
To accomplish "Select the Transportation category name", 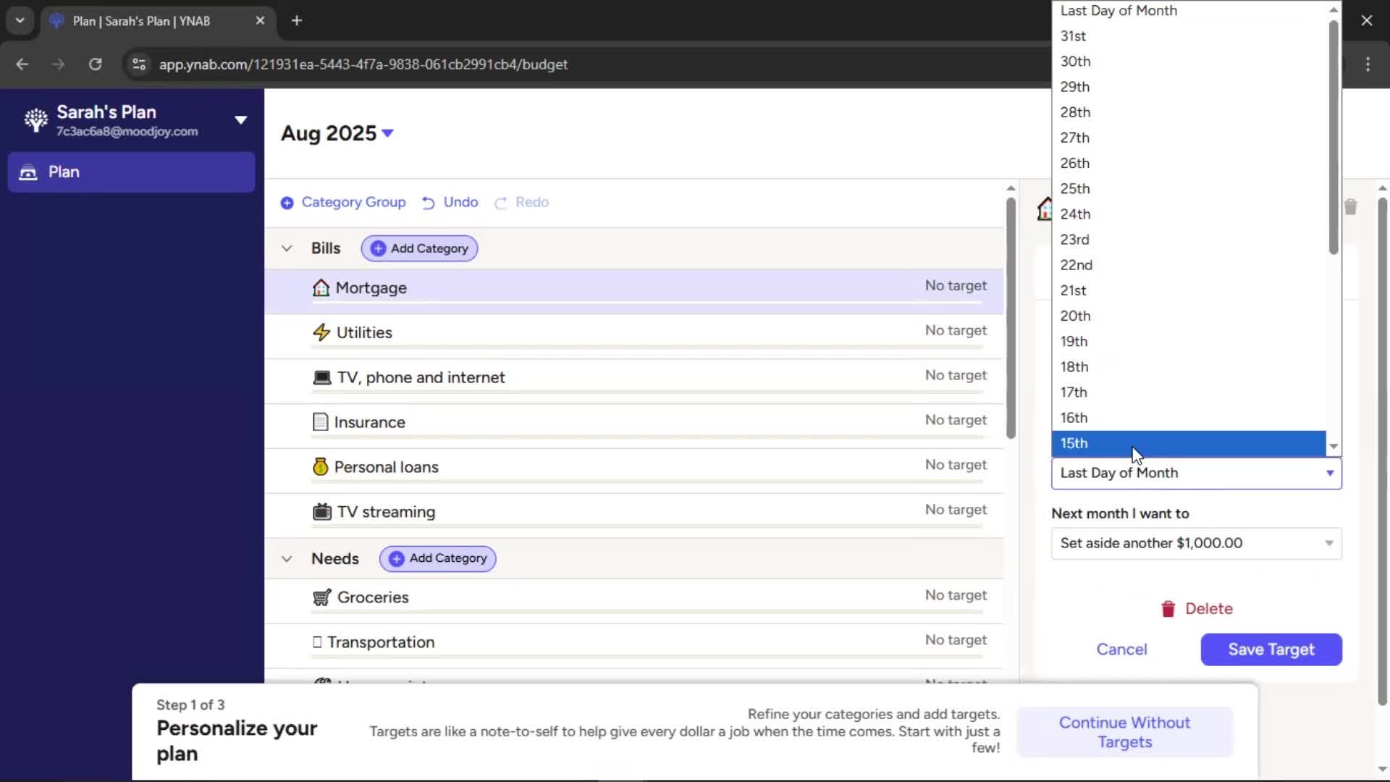I will [x=381, y=642].
